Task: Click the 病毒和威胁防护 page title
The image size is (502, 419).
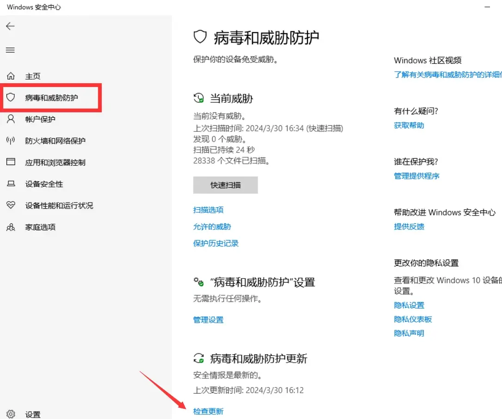Action: tap(266, 37)
